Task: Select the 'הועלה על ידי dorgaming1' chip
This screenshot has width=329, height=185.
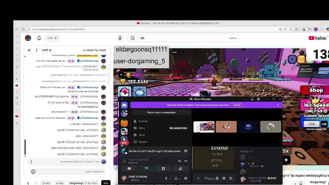Action: (84, 183)
